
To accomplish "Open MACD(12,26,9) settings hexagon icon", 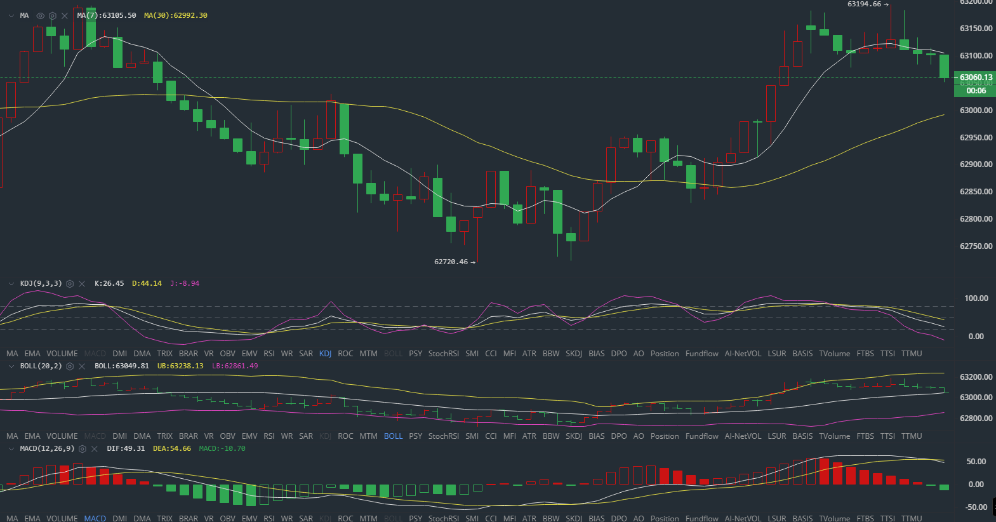I will tap(82, 449).
